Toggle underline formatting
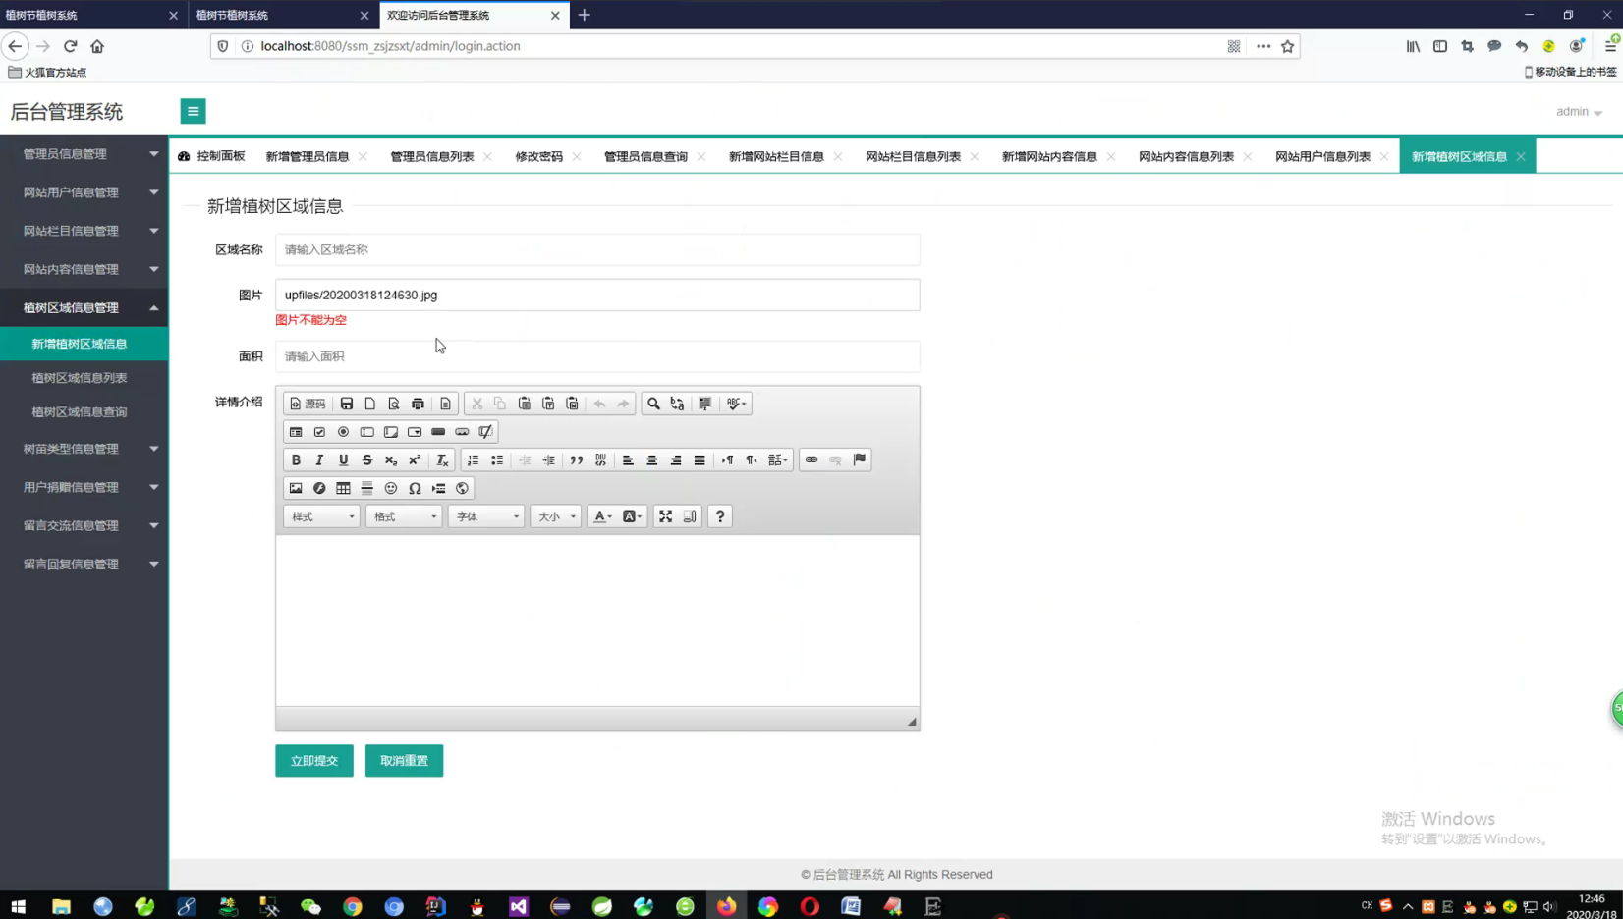This screenshot has height=919, width=1623. tap(343, 459)
